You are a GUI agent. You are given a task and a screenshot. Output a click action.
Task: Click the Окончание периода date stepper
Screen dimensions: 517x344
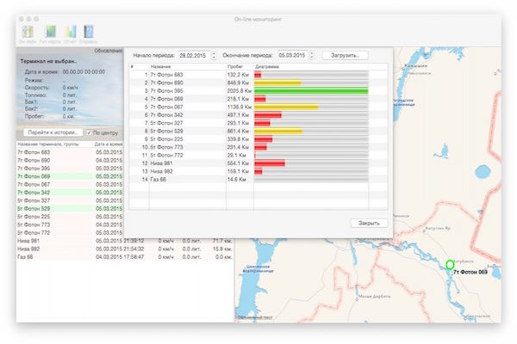311,56
